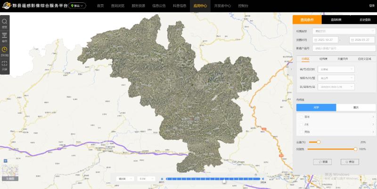The width and height of the screenshot is (377, 189).
Task: Open the region dropdown beside the platform title
Action: [77, 6]
